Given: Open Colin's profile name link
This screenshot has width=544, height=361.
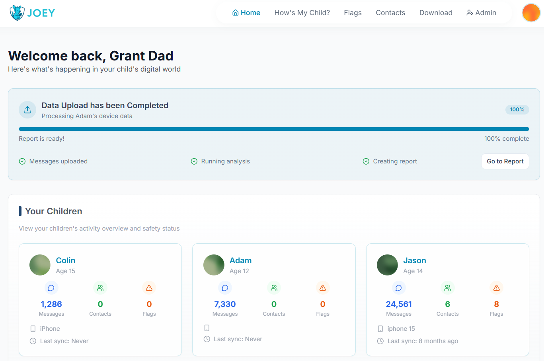Looking at the screenshot, I should (66, 260).
